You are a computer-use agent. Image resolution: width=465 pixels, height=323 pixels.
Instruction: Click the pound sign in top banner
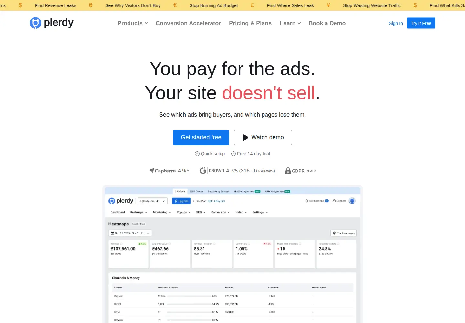click(253, 5)
